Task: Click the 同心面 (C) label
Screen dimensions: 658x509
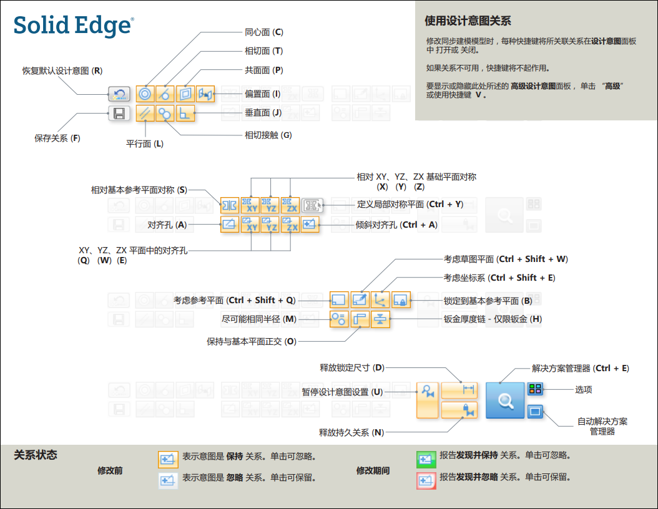Action: coord(264,32)
